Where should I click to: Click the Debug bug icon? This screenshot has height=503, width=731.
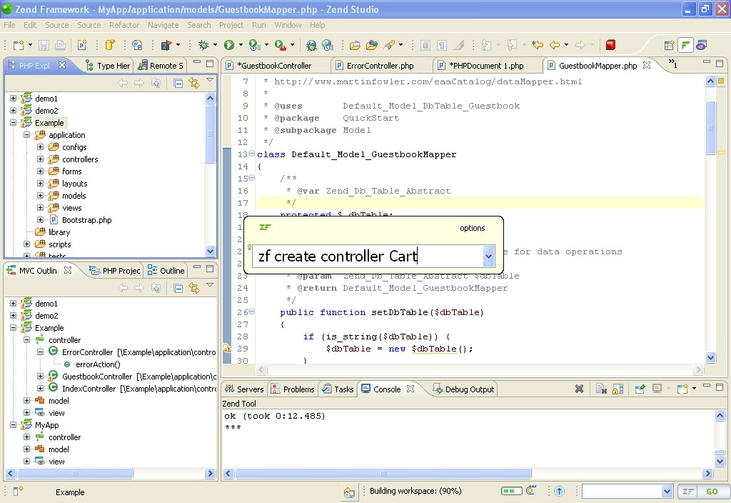[x=203, y=45]
